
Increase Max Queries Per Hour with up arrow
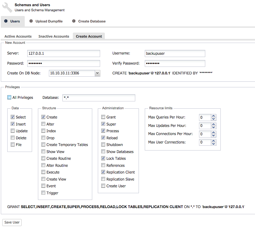point(213,116)
